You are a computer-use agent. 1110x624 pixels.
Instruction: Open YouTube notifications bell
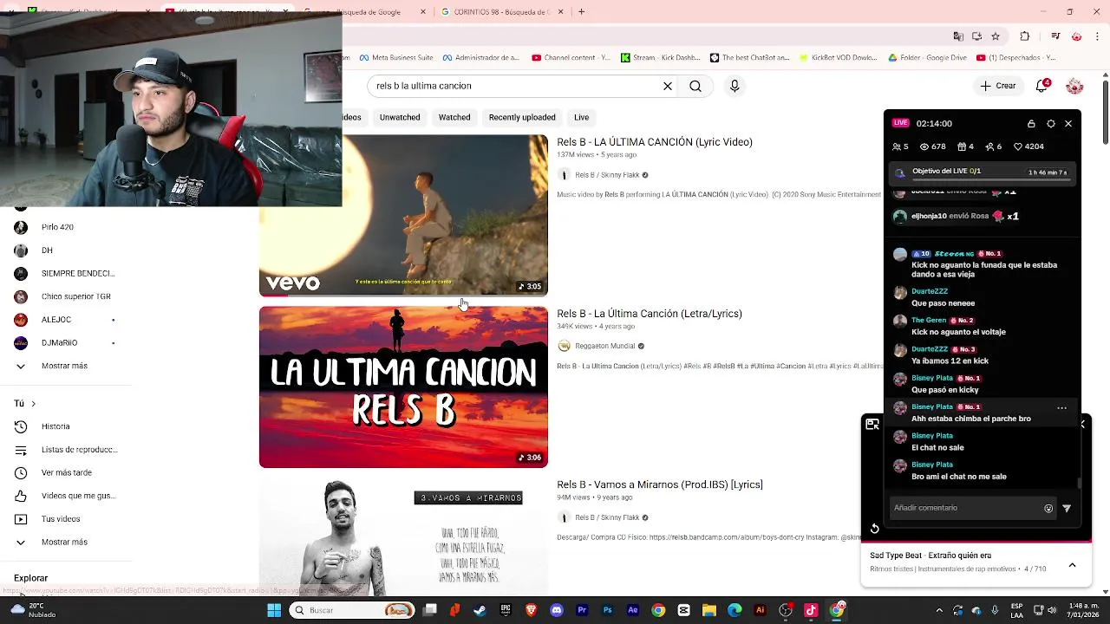coord(1043,86)
